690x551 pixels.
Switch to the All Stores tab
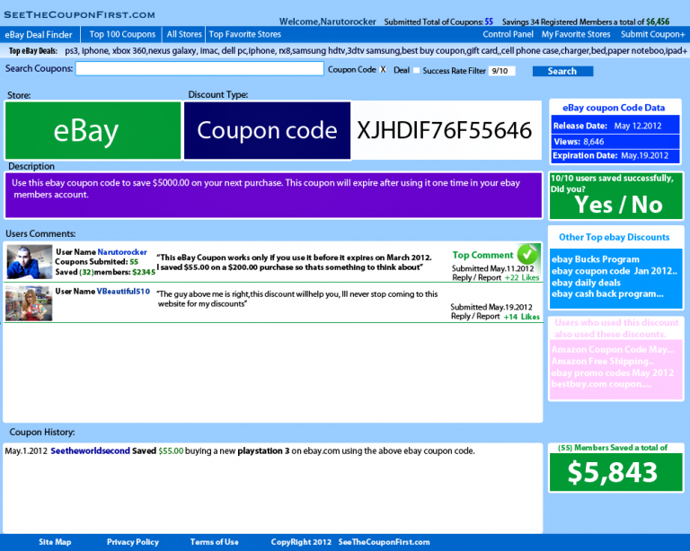point(184,34)
